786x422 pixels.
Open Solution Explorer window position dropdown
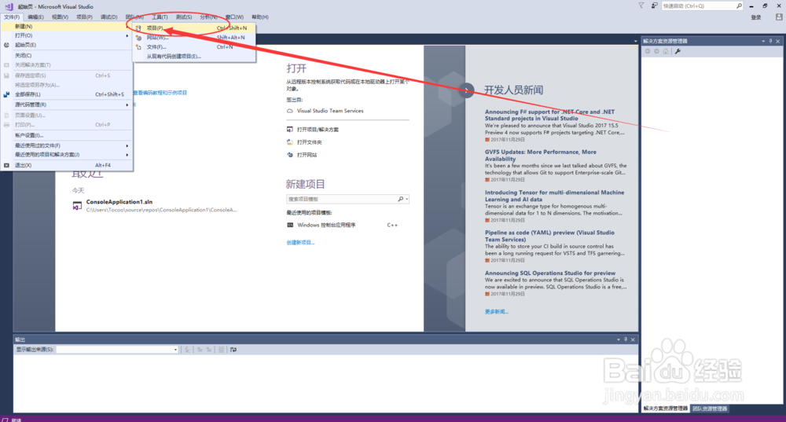pyautogui.click(x=763, y=41)
